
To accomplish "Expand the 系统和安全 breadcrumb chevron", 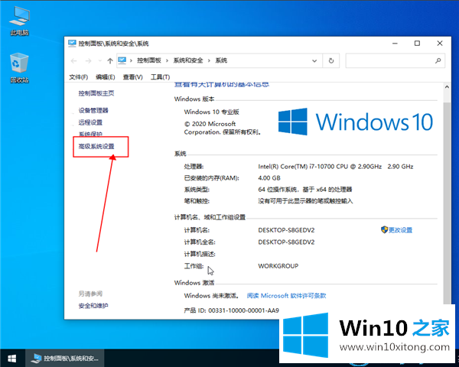I will pyautogui.click(x=210, y=60).
